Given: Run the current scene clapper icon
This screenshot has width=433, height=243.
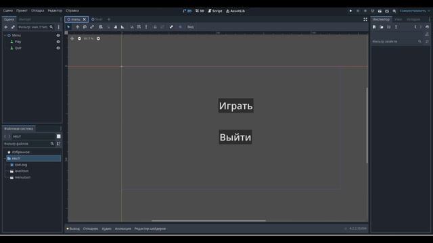Looking at the screenshot, I should point(380,11).
